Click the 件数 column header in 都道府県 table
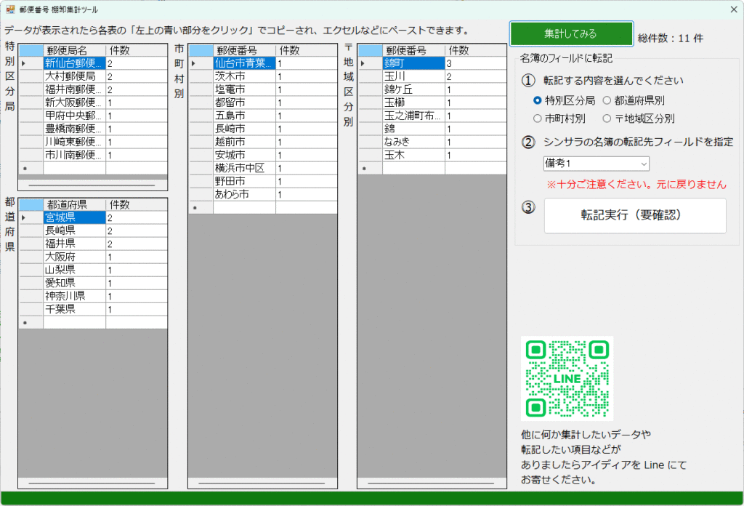Screen dimensions: 744x506 (x=136, y=204)
